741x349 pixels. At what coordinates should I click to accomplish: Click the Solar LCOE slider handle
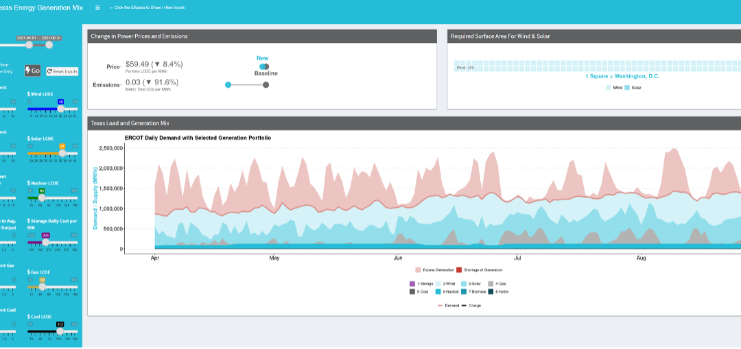(x=62, y=153)
